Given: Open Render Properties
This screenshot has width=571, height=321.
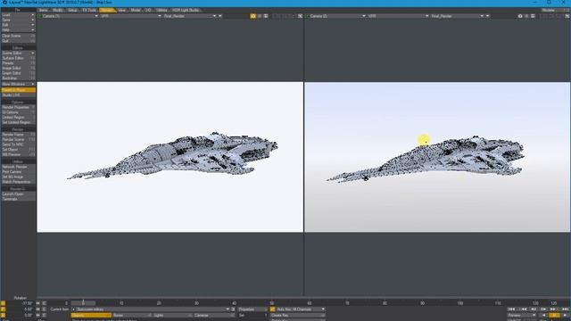Looking at the screenshot, I should pos(18,107).
